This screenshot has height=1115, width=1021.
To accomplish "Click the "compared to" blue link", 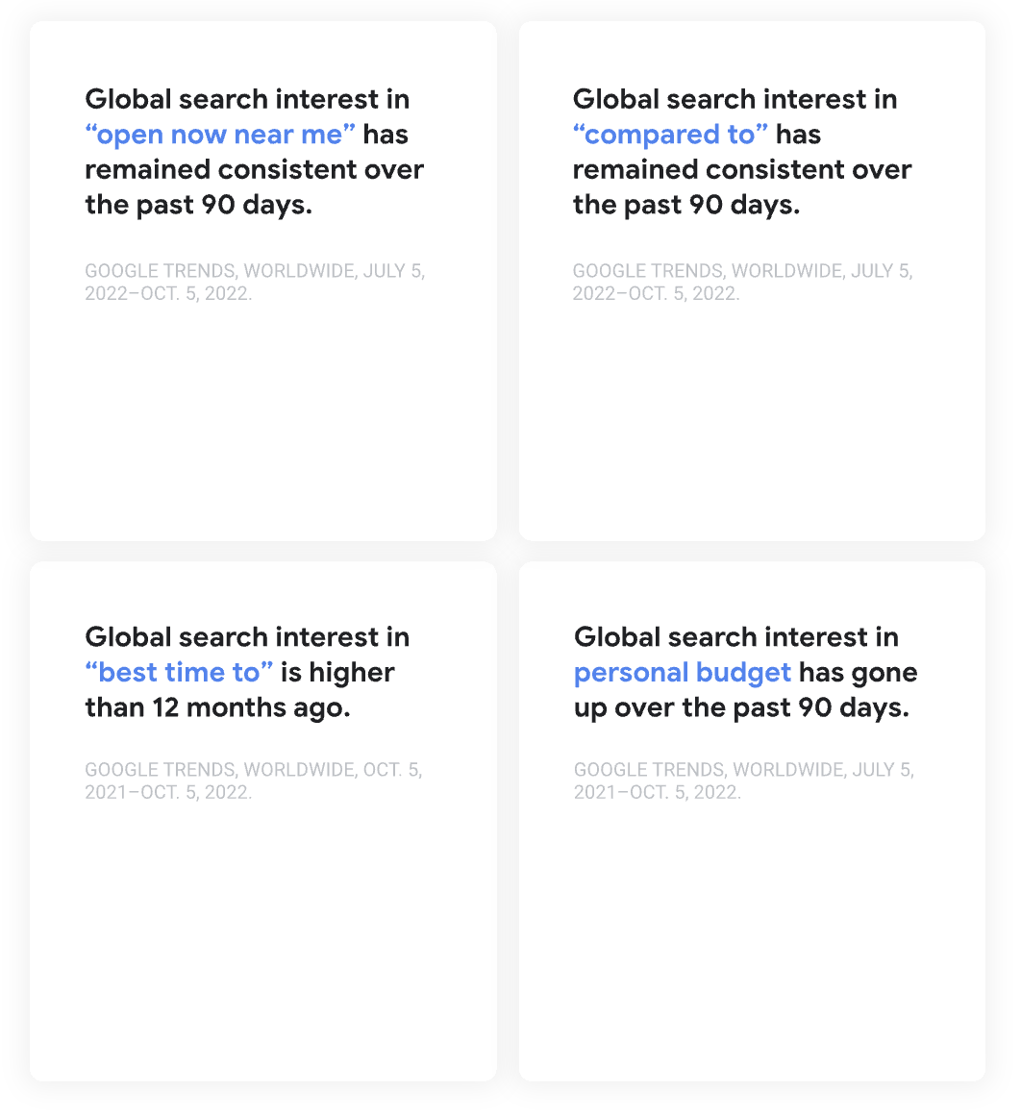I will point(670,135).
